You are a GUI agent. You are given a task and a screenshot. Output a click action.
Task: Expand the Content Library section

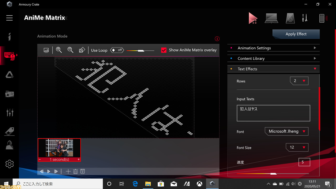[273, 59]
